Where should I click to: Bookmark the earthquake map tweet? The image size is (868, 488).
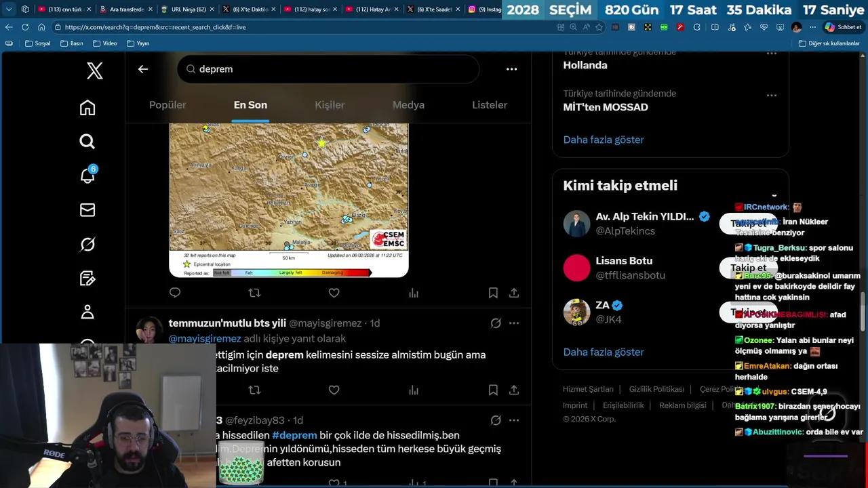click(x=493, y=293)
